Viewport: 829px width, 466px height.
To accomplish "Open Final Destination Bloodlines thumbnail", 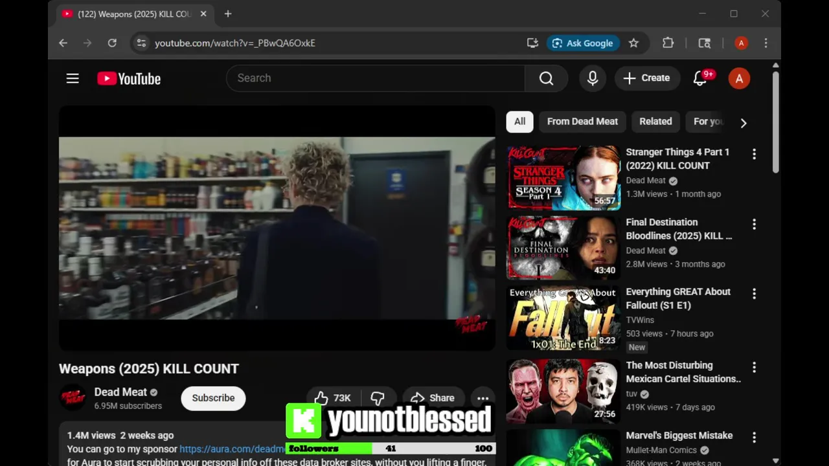I will (x=563, y=248).
